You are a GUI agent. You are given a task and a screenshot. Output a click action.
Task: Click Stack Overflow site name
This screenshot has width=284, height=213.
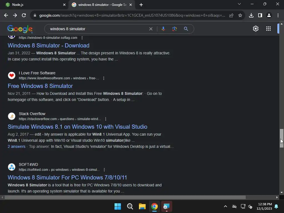32,114
